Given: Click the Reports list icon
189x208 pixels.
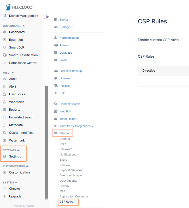Looking at the screenshot, I should [x=5, y=110].
